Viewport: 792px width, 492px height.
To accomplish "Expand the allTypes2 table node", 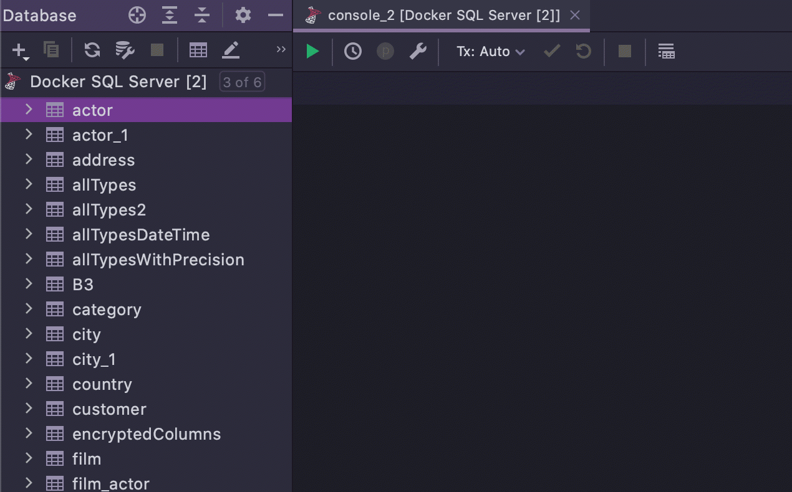I will click(29, 209).
